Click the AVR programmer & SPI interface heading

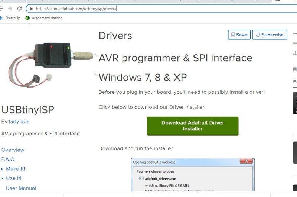click(175, 58)
